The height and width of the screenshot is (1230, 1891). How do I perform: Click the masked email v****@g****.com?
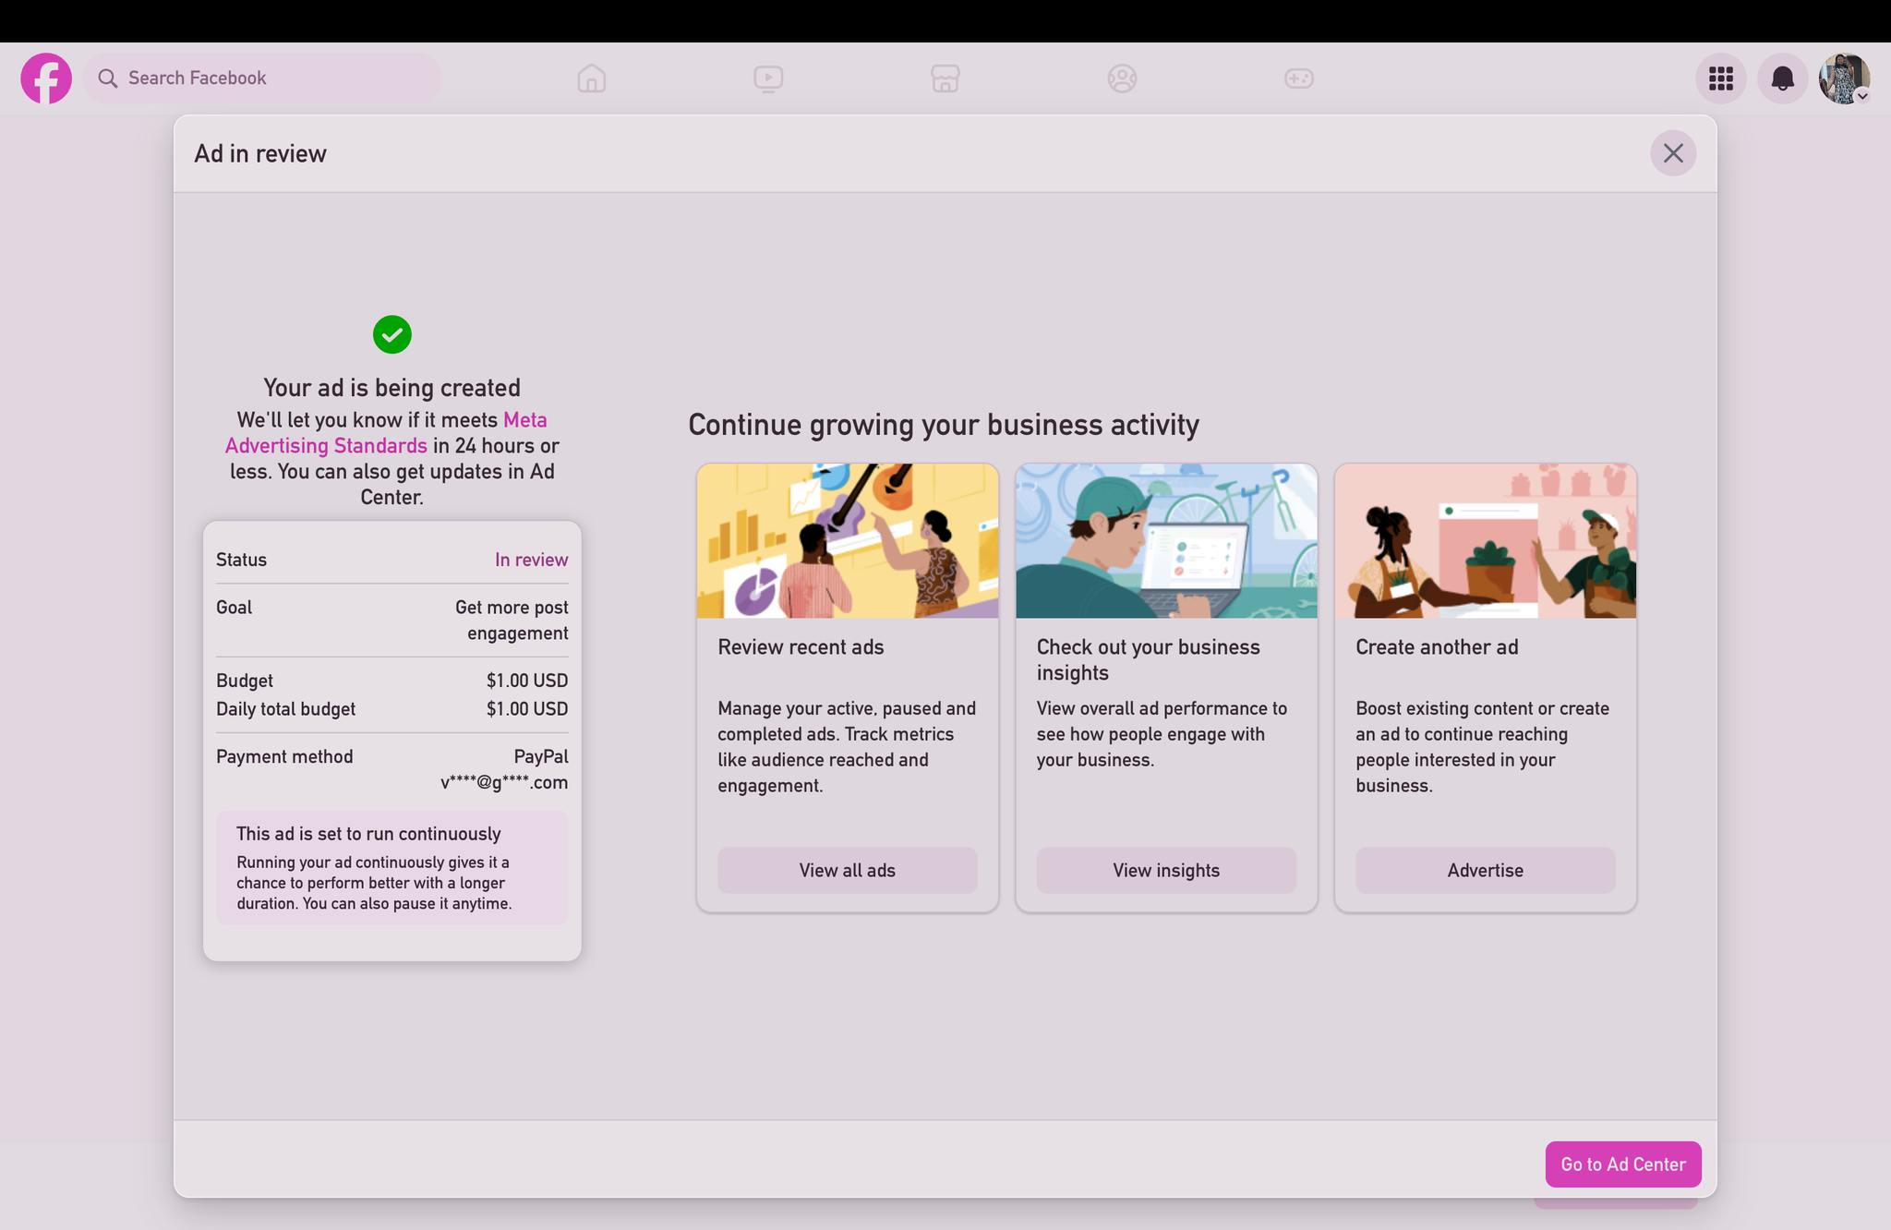(x=504, y=783)
